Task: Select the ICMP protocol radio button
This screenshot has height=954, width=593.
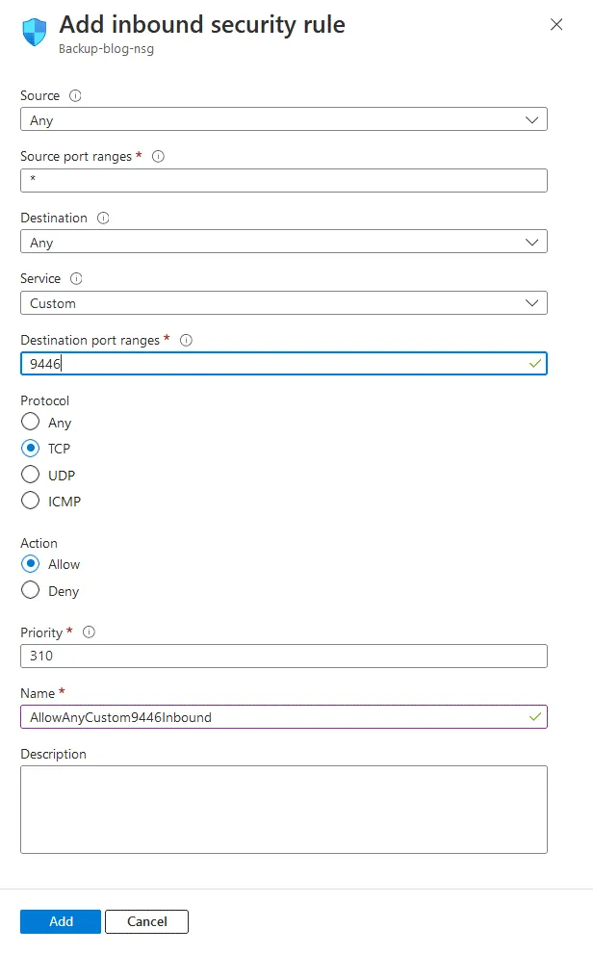Action: point(30,501)
